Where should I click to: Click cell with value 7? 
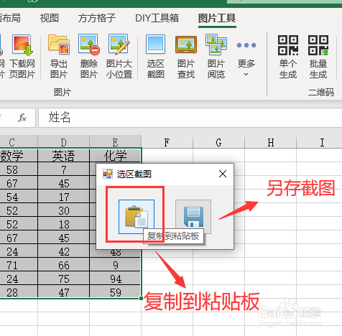click(63, 169)
